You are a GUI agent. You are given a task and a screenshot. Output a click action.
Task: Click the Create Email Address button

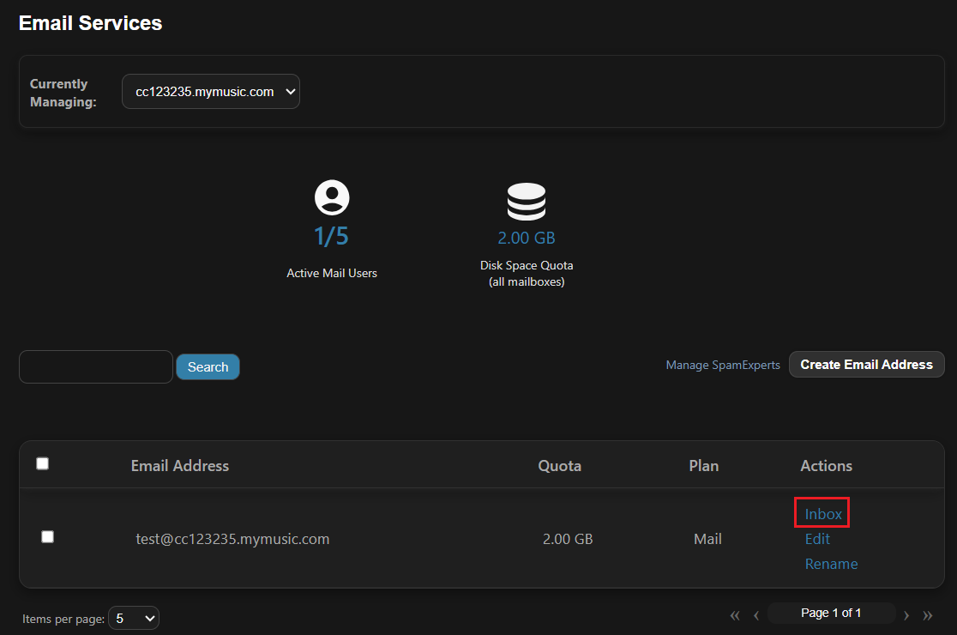tap(866, 365)
